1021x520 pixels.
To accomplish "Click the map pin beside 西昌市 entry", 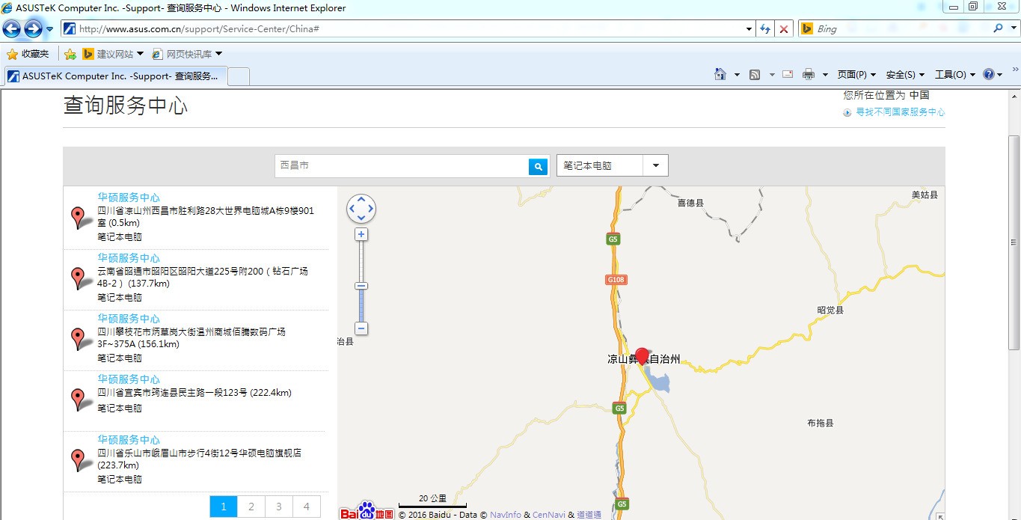I will 78,218.
